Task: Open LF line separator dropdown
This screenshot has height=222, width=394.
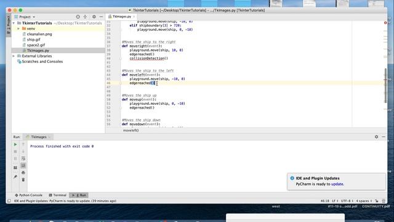Action: point(335,201)
